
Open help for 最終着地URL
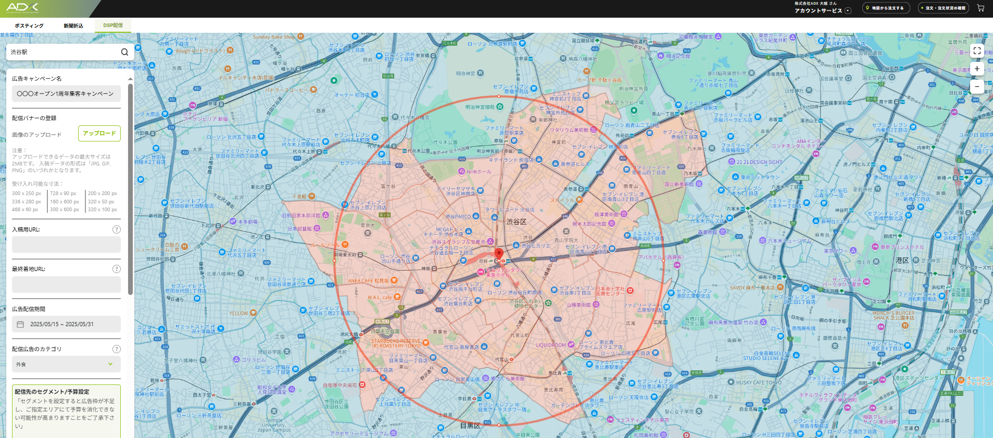(117, 269)
